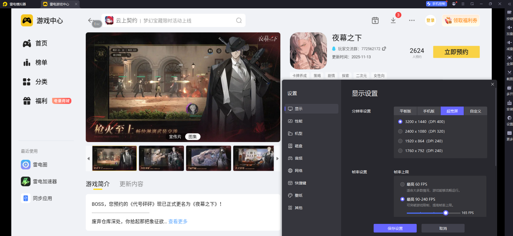Open 快捷键 shortcut settings section
This screenshot has height=236, width=513.
(312, 183)
